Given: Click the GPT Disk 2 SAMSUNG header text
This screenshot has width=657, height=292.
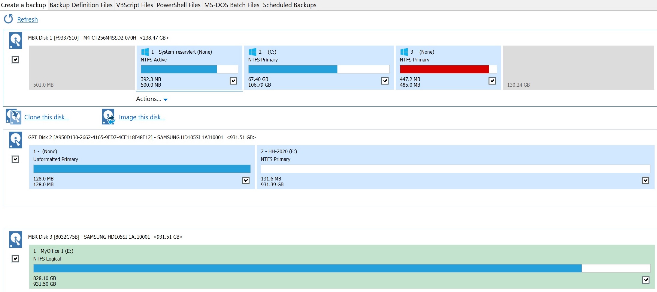Looking at the screenshot, I should coord(142,137).
